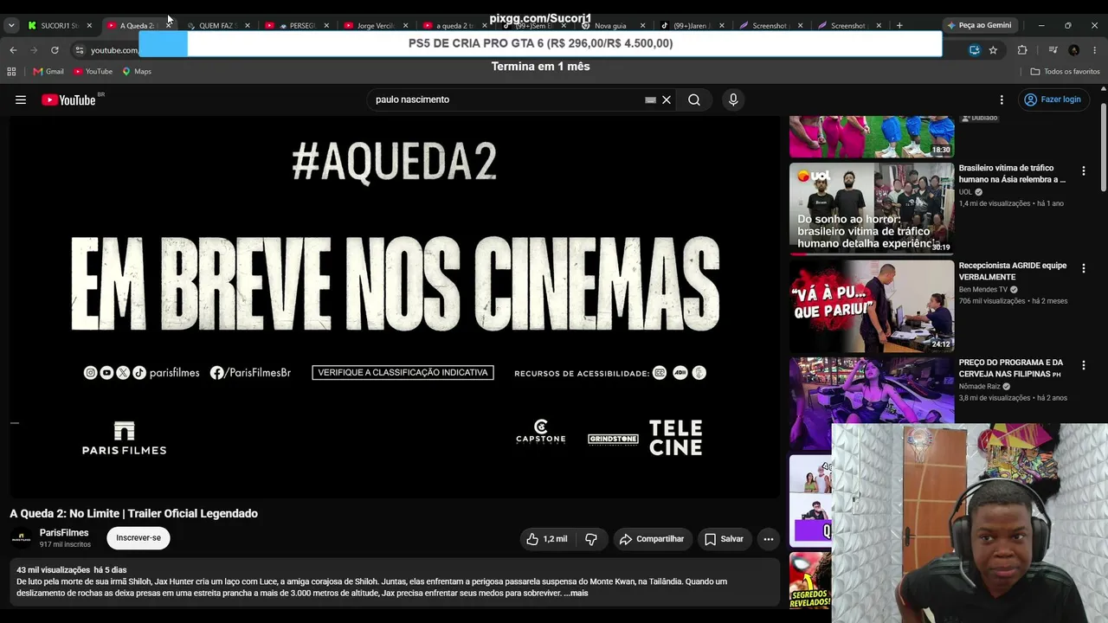1108x623 pixels.
Task: Switch to the SUCORJ1 tab
Action: (59, 26)
